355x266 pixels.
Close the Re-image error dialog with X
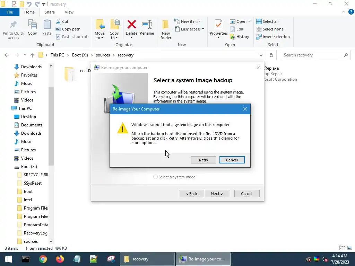tap(245, 109)
